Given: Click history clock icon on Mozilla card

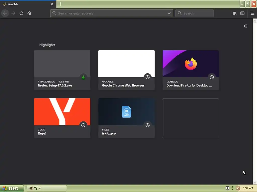Looking at the screenshot, I should [212, 77].
